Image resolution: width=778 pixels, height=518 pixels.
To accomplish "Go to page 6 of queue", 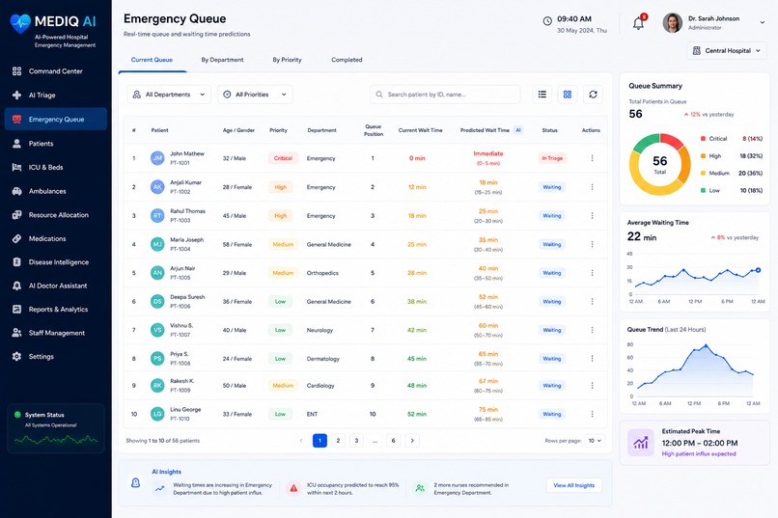I will click(x=394, y=441).
